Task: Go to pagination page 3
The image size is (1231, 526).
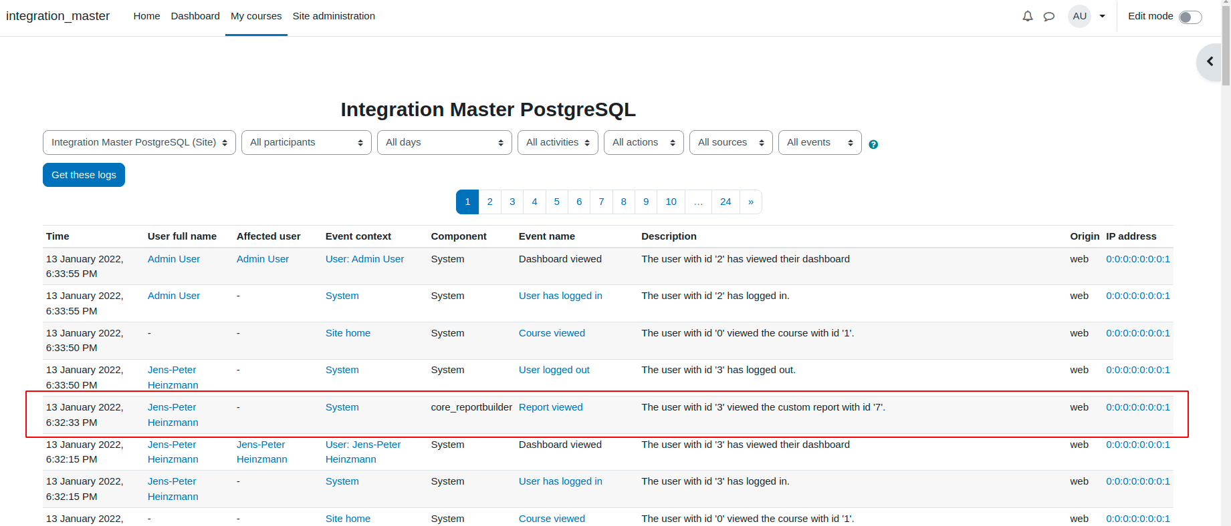Action: tap(512, 202)
